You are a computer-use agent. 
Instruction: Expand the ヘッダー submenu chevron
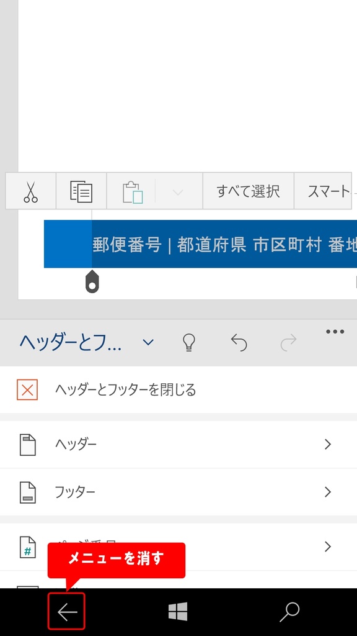[328, 445]
